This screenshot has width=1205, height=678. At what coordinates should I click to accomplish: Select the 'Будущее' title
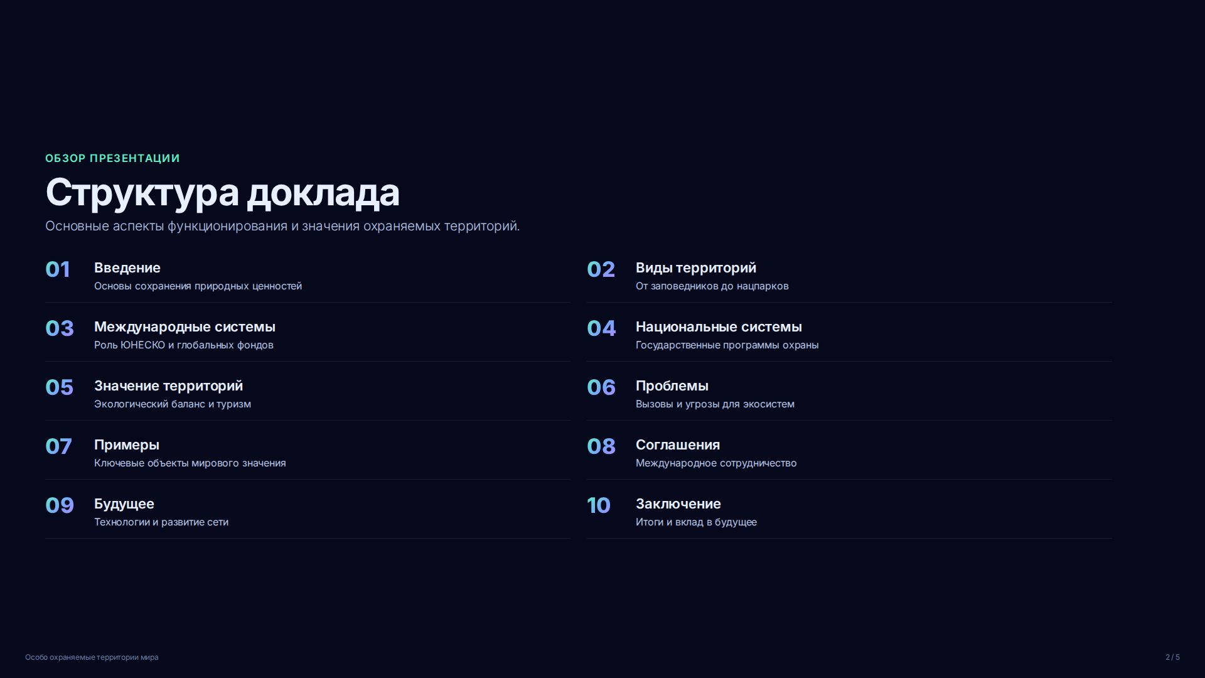coord(124,504)
